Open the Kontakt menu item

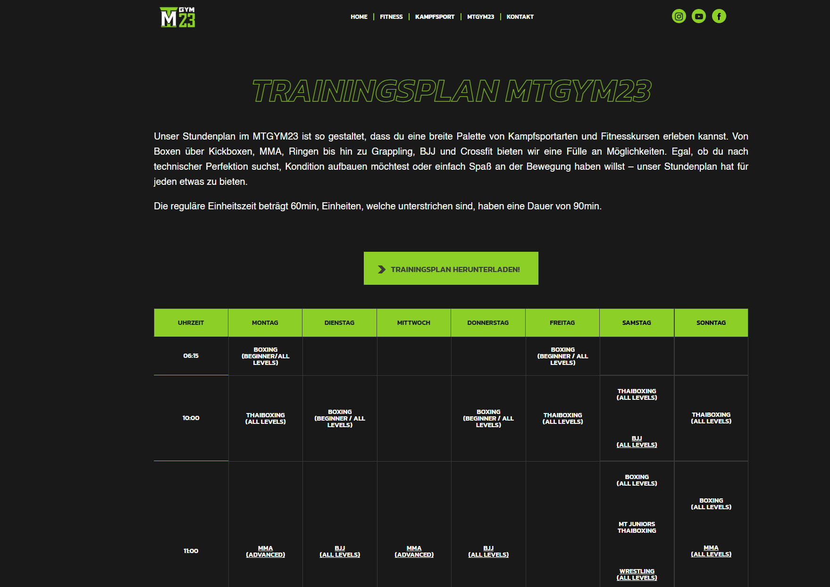(520, 17)
